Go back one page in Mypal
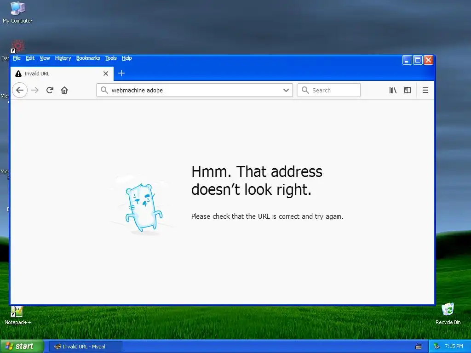This screenshot has height=353, width=471. (x=20, y=90)
